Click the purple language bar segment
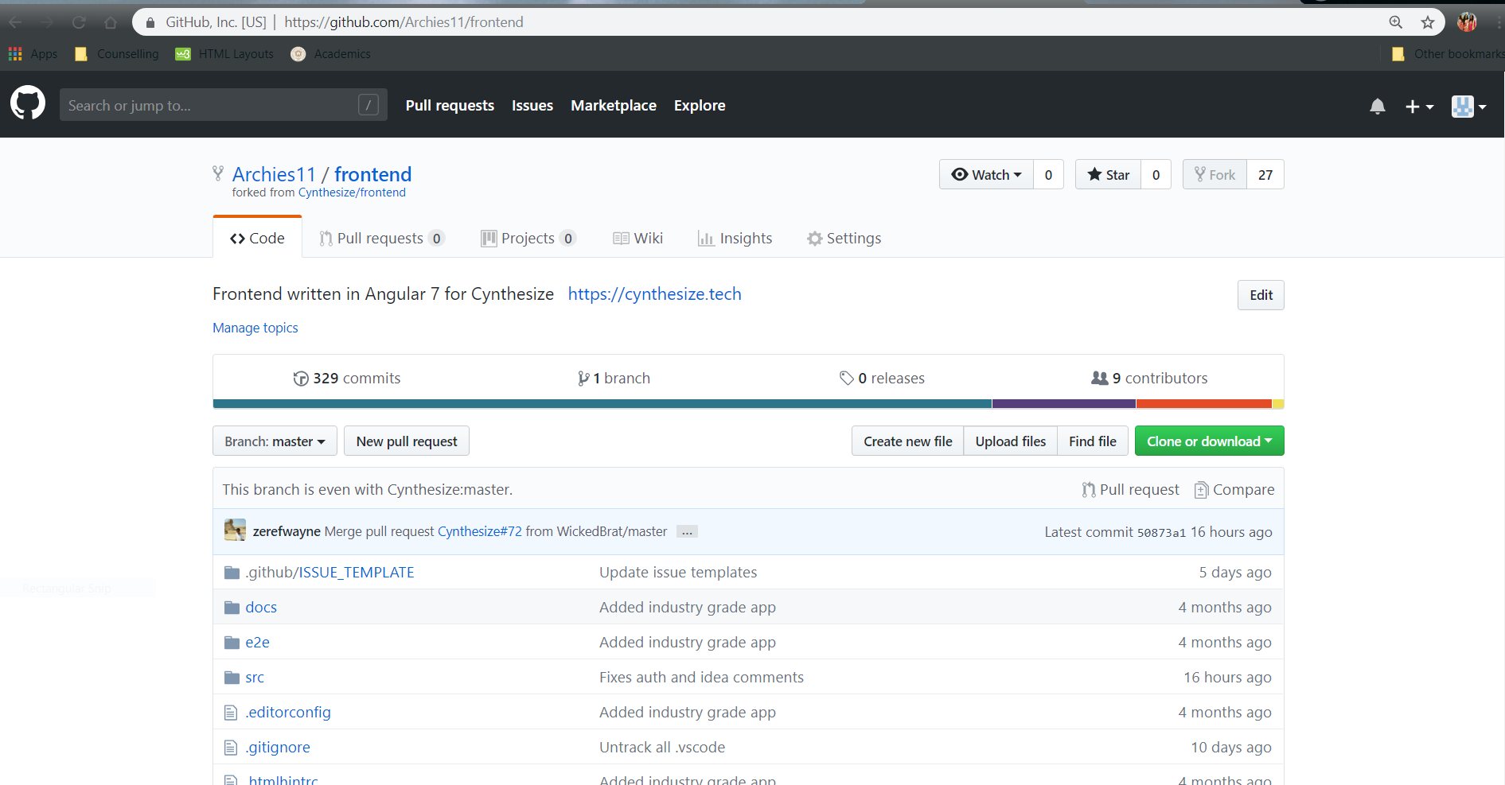 point(1064,404)
